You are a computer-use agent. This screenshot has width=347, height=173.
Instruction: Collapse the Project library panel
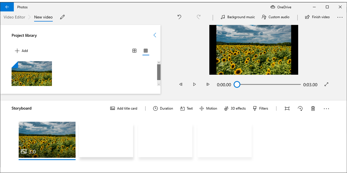155,35
